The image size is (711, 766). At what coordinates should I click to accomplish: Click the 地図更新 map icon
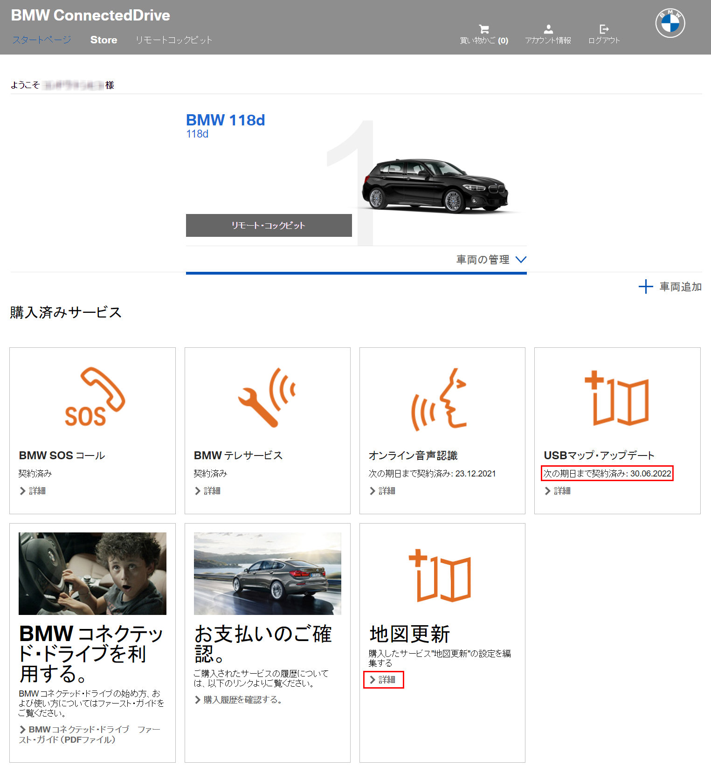click(x=440, y=575)
